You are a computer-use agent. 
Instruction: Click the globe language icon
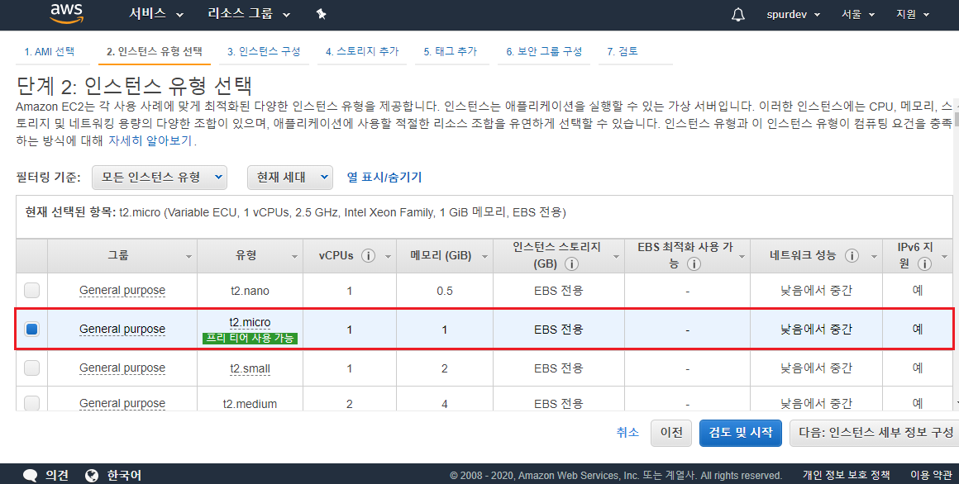point(92,476)
